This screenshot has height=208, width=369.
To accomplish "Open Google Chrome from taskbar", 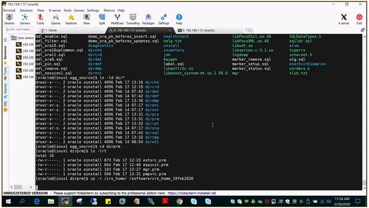I will [x=179, y=202].
